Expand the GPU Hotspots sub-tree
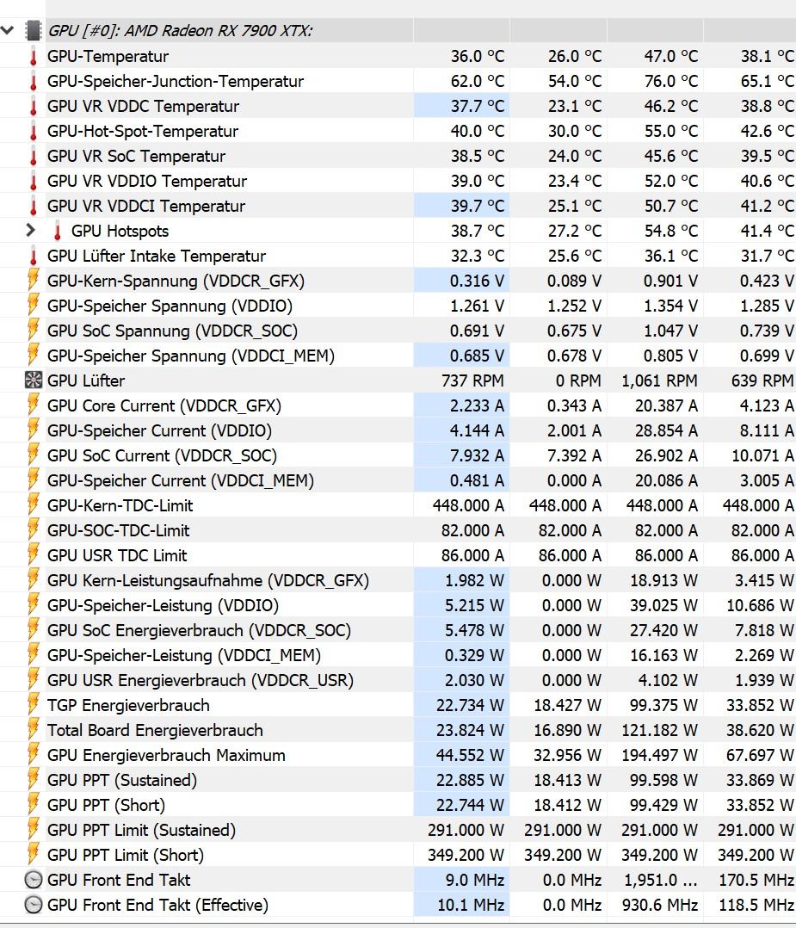Viewport: 796px width, 928px height. (x=31, y=230)
